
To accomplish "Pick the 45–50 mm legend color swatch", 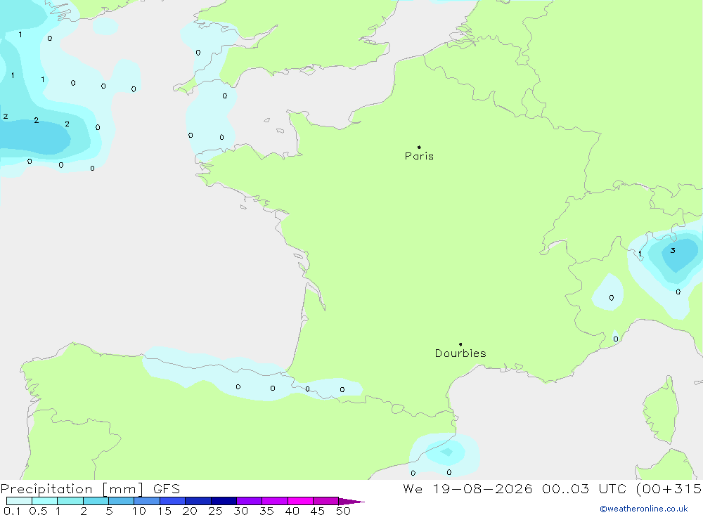I will (x=326, y=501).
